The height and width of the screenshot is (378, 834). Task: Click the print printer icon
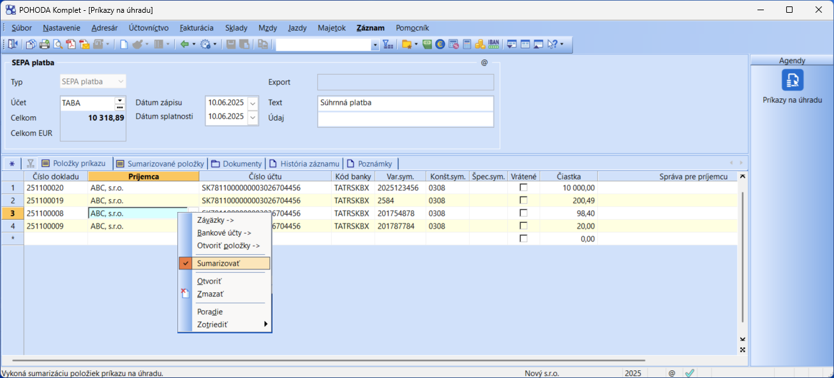point(44,44)
